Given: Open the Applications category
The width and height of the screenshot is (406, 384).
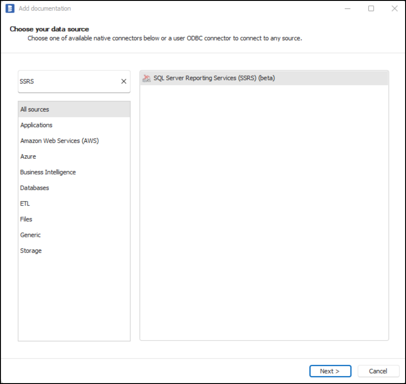Looking at the screenshot, I should pos(36,125).
